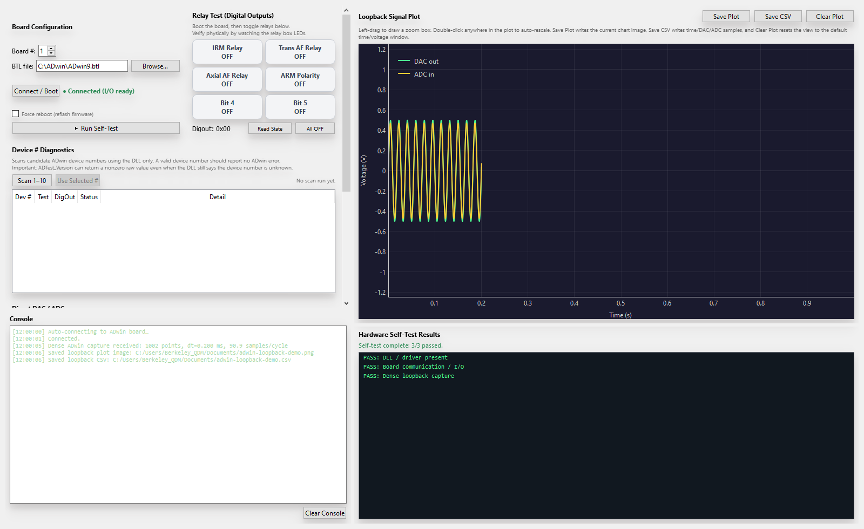
Task: Click the left panel scrollbar down arrow
Action: [x=346, y=303]
